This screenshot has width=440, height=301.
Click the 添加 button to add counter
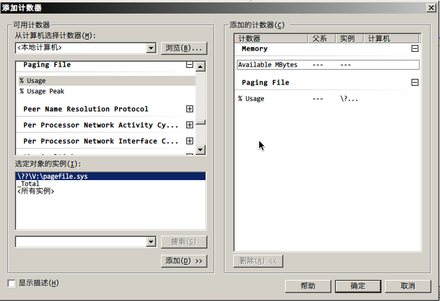[183, 261]
